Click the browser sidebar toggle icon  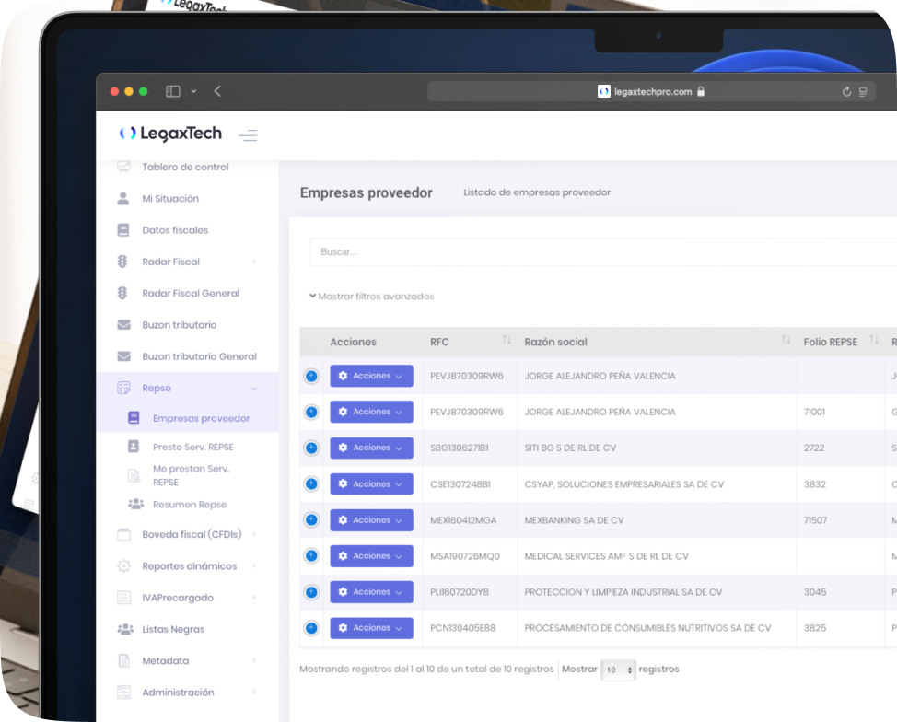point(172,91)
